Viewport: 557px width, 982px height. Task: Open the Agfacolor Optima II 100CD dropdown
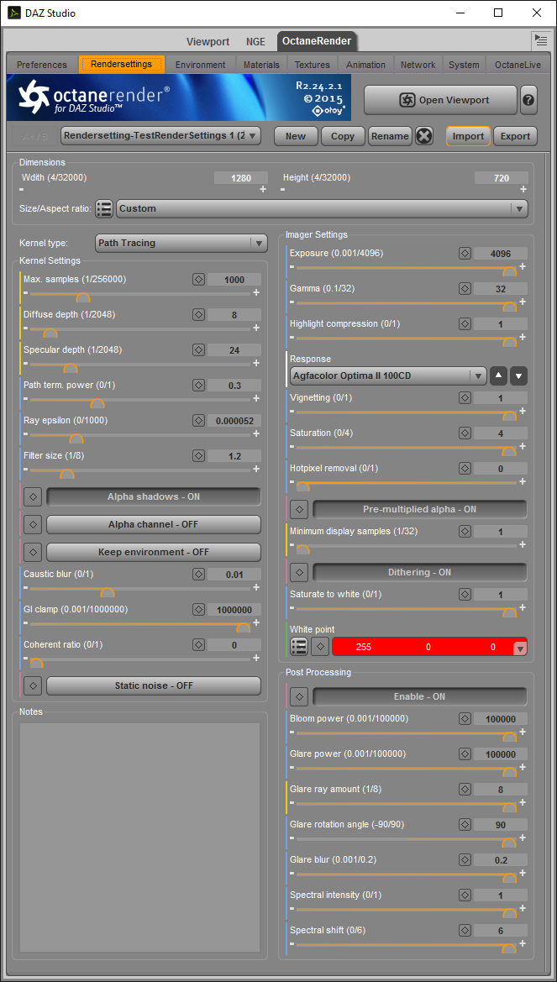[x=388, y=375]
